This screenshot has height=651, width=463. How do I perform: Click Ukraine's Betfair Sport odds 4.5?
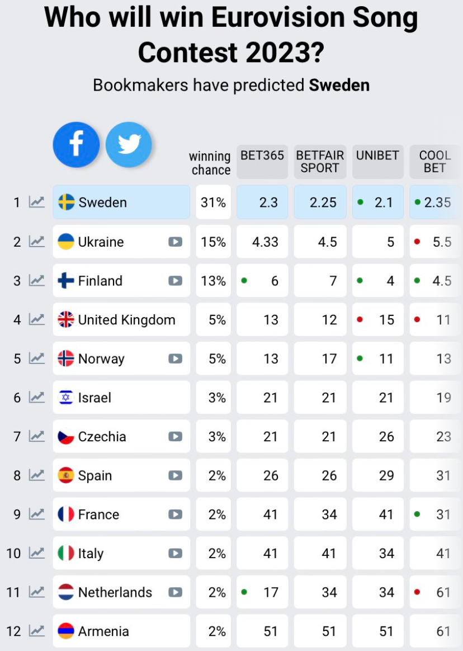[x=320, y=242]
